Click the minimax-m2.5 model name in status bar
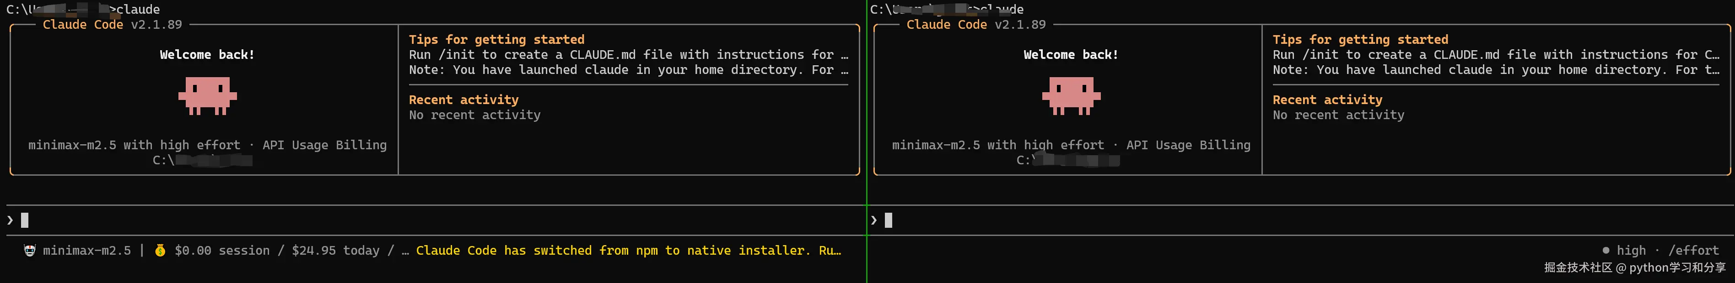The height and width of the screenshot is (283, 1735). [87, 251]
